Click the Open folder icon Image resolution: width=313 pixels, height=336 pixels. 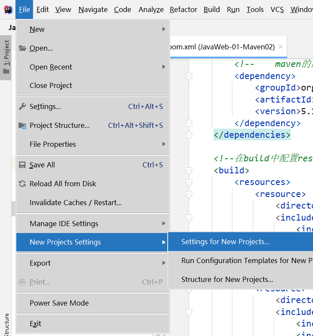22,48
